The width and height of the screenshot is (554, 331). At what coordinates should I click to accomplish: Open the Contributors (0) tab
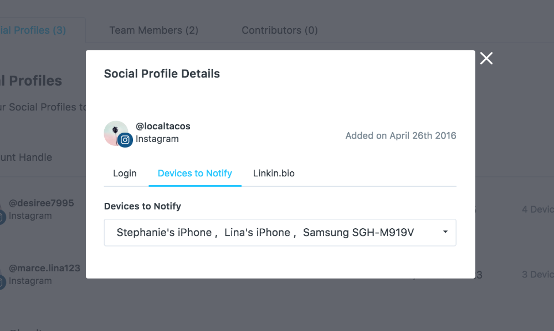(x=279, y=30)
